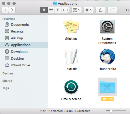Click the Applications sidebar icon

coord(7,45)
